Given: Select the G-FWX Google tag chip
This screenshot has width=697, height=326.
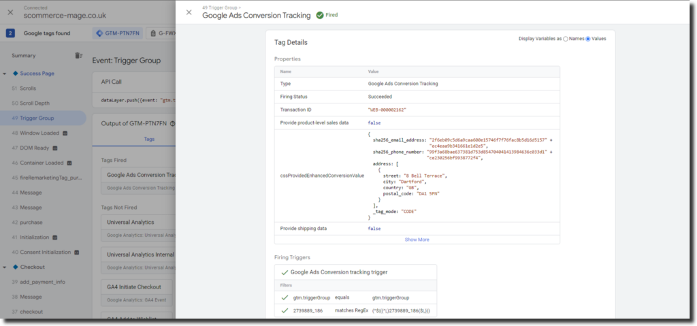Looking at the screenshot, I should 162,33.
